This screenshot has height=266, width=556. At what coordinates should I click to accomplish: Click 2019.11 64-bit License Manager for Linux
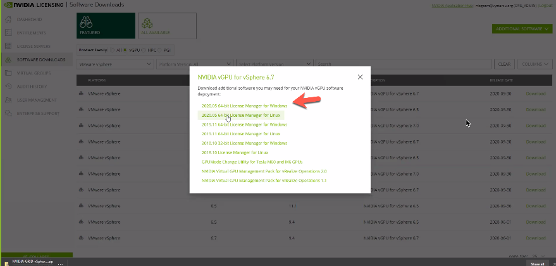click(241, 134)
